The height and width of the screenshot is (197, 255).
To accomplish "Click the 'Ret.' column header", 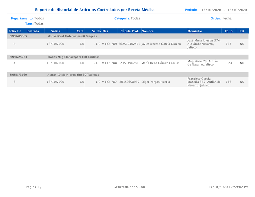I will point(242,31).
